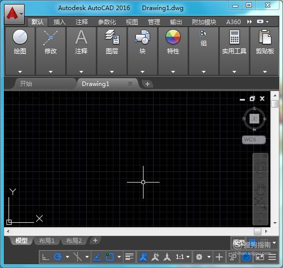Switch to the 布局2 layout tab
The width and height of the screenshot is (283, 268).
tap(74, 241)
